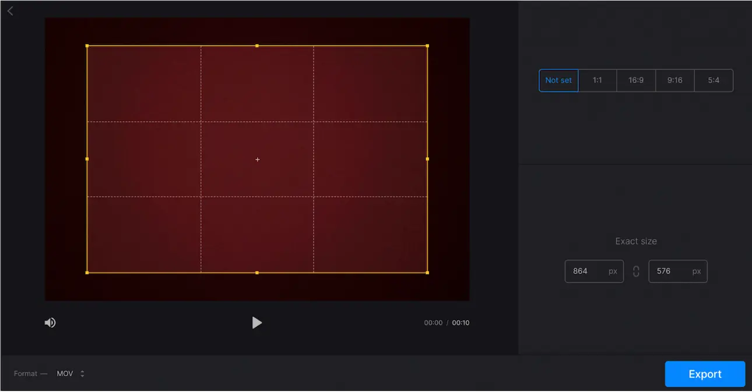The width and height of the screenshot is (752, 392).
Task: Click the left-middle crop handle
Action: click(87, 158)
